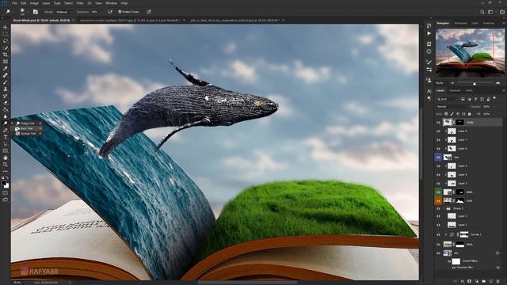Toggle the Protect Tones checkbox
The image size is (507, 285).
pyautogui.click(x=120, y=12)
